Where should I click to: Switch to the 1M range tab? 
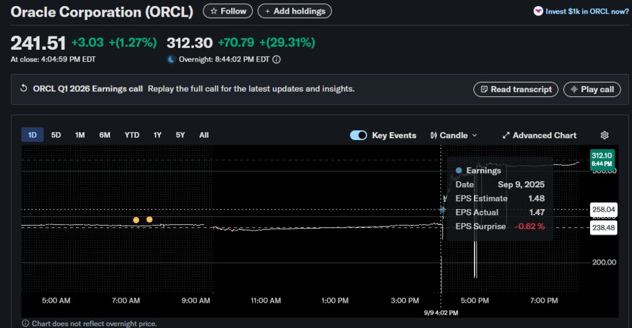pos(80,135)
